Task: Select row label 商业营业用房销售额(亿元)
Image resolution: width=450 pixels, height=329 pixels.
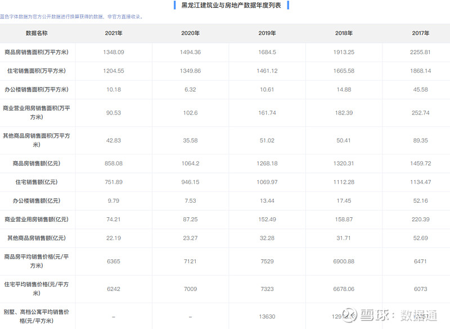Action: click(x=37, y=220)
